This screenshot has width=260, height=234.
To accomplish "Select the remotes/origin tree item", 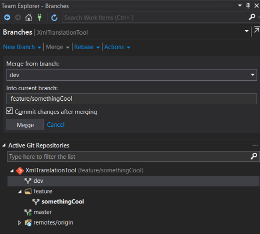I will 53,222.
